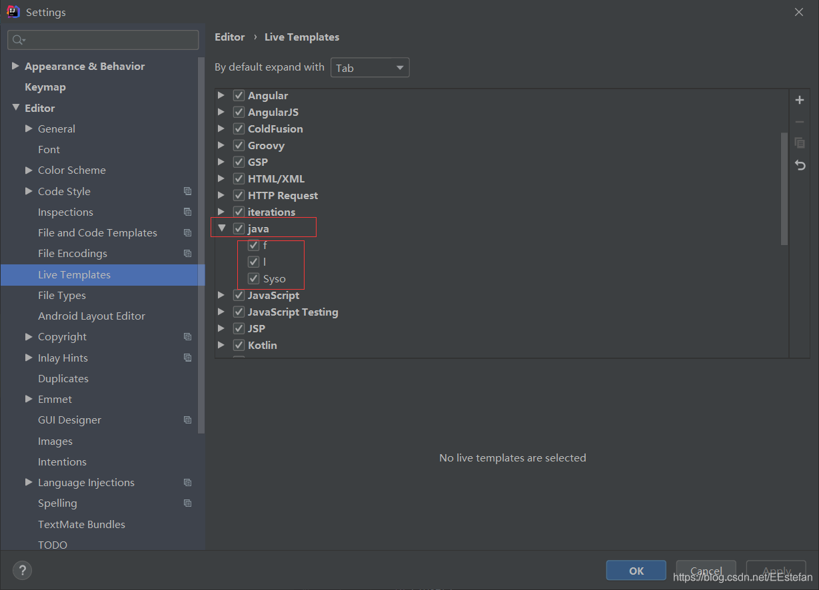Click the project-level icon beside Inspections
The height and width of the screenshot is (590, 819).
[188, 212]
